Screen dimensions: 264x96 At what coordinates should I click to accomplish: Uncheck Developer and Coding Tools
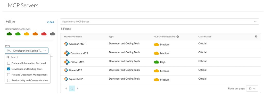[9, 69]
